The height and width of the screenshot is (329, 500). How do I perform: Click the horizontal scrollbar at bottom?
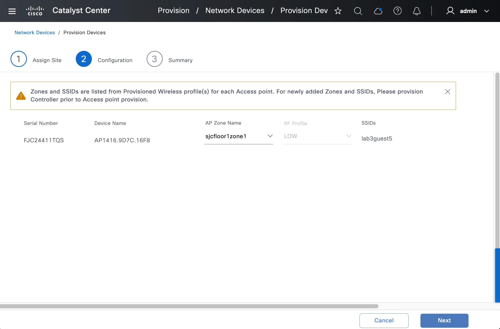[189, 306]
